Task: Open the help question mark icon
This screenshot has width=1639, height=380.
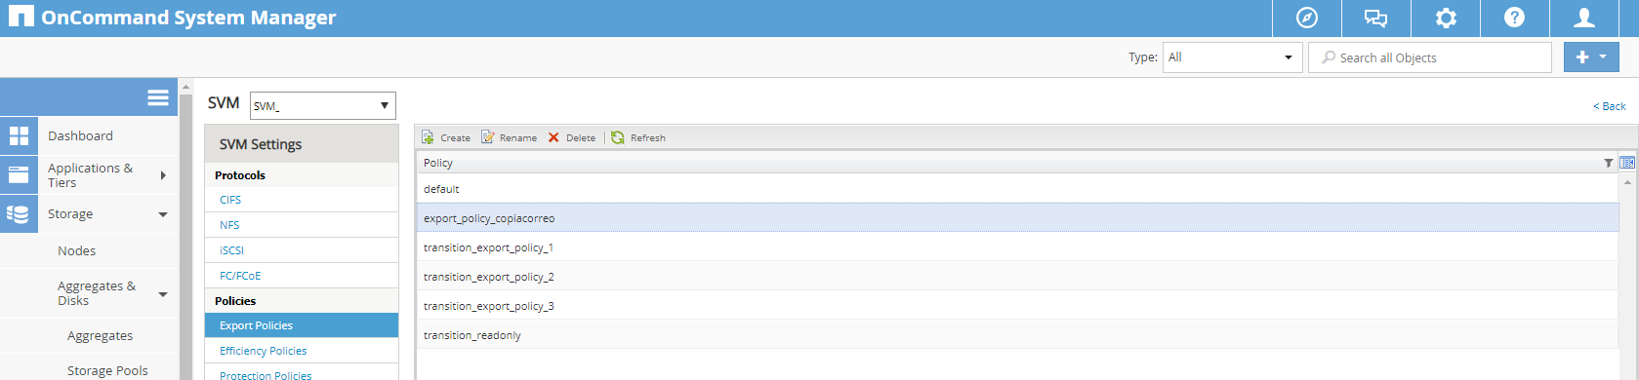Action: coord(1514,18)
